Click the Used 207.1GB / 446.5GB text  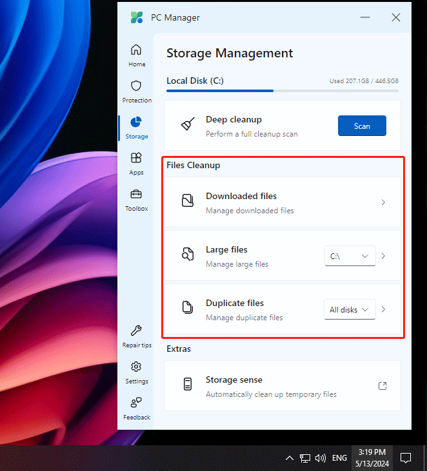pos(364,81)
